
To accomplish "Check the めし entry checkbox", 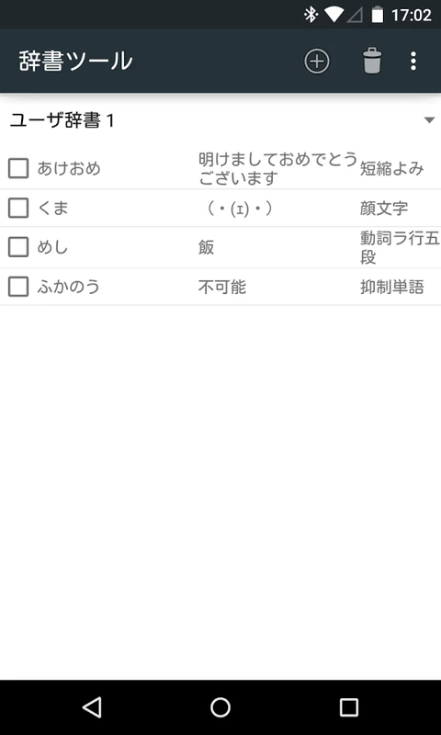I will 18,247.
